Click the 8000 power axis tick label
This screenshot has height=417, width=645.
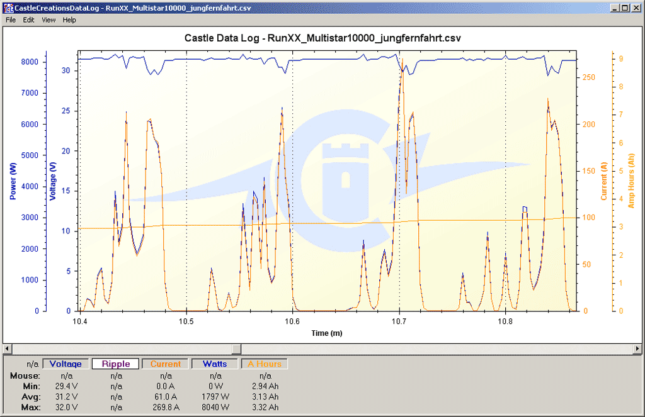click(x=30, y=62)
